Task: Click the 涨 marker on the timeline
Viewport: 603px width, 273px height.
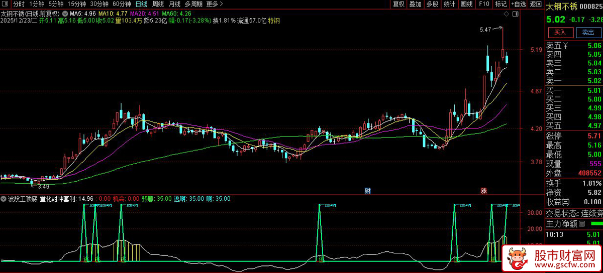Action: [483, 191]
